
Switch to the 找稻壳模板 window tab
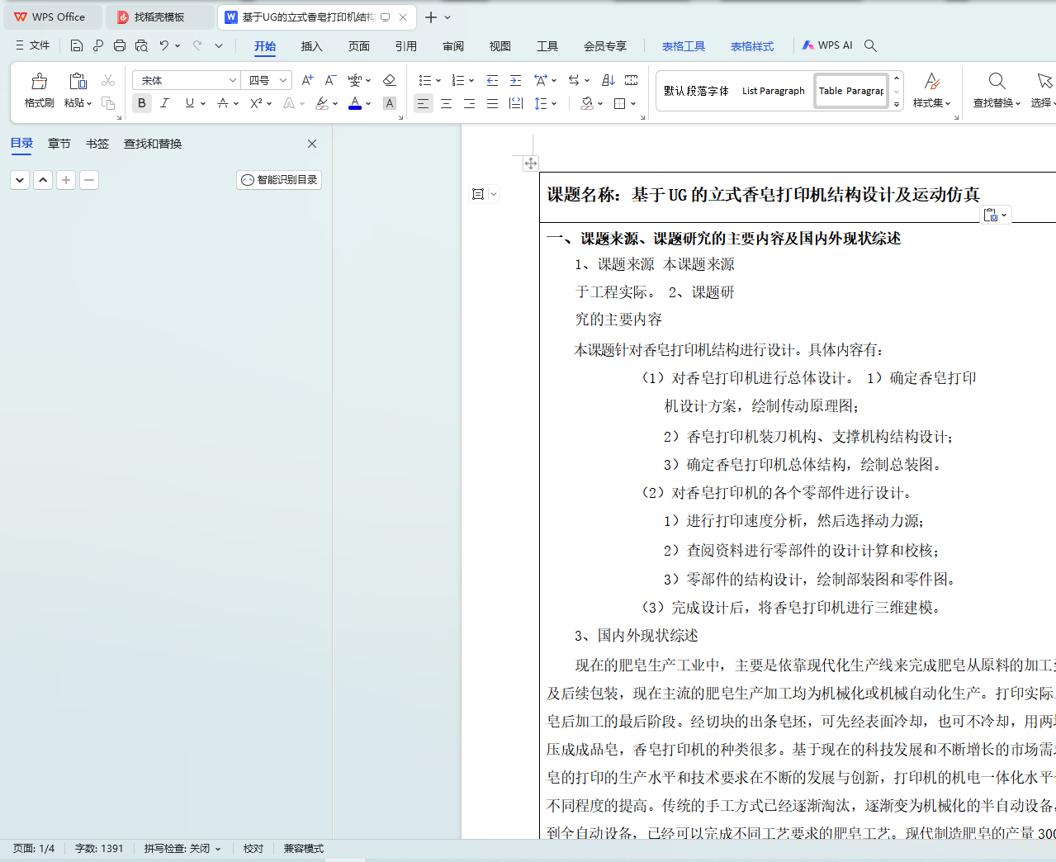(x=159, y=17)
